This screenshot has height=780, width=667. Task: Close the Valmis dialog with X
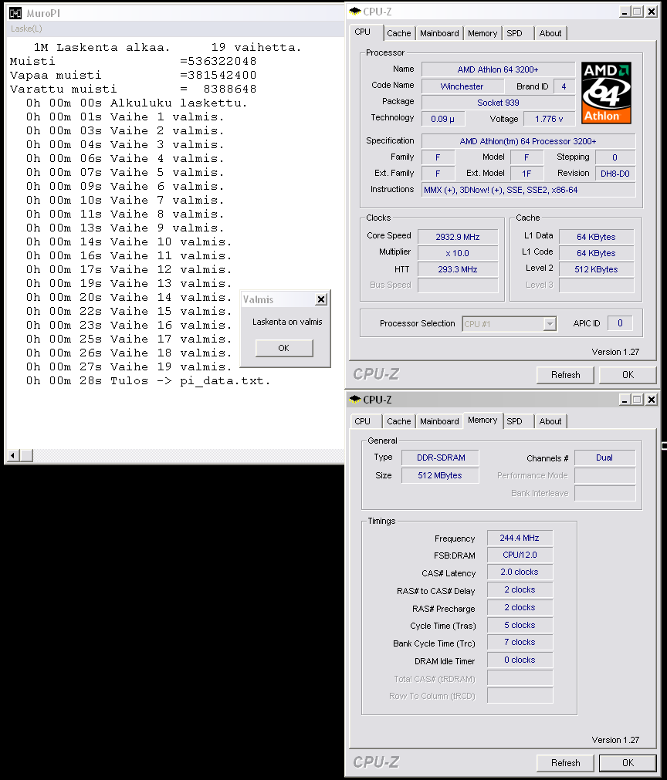point(321,299)
